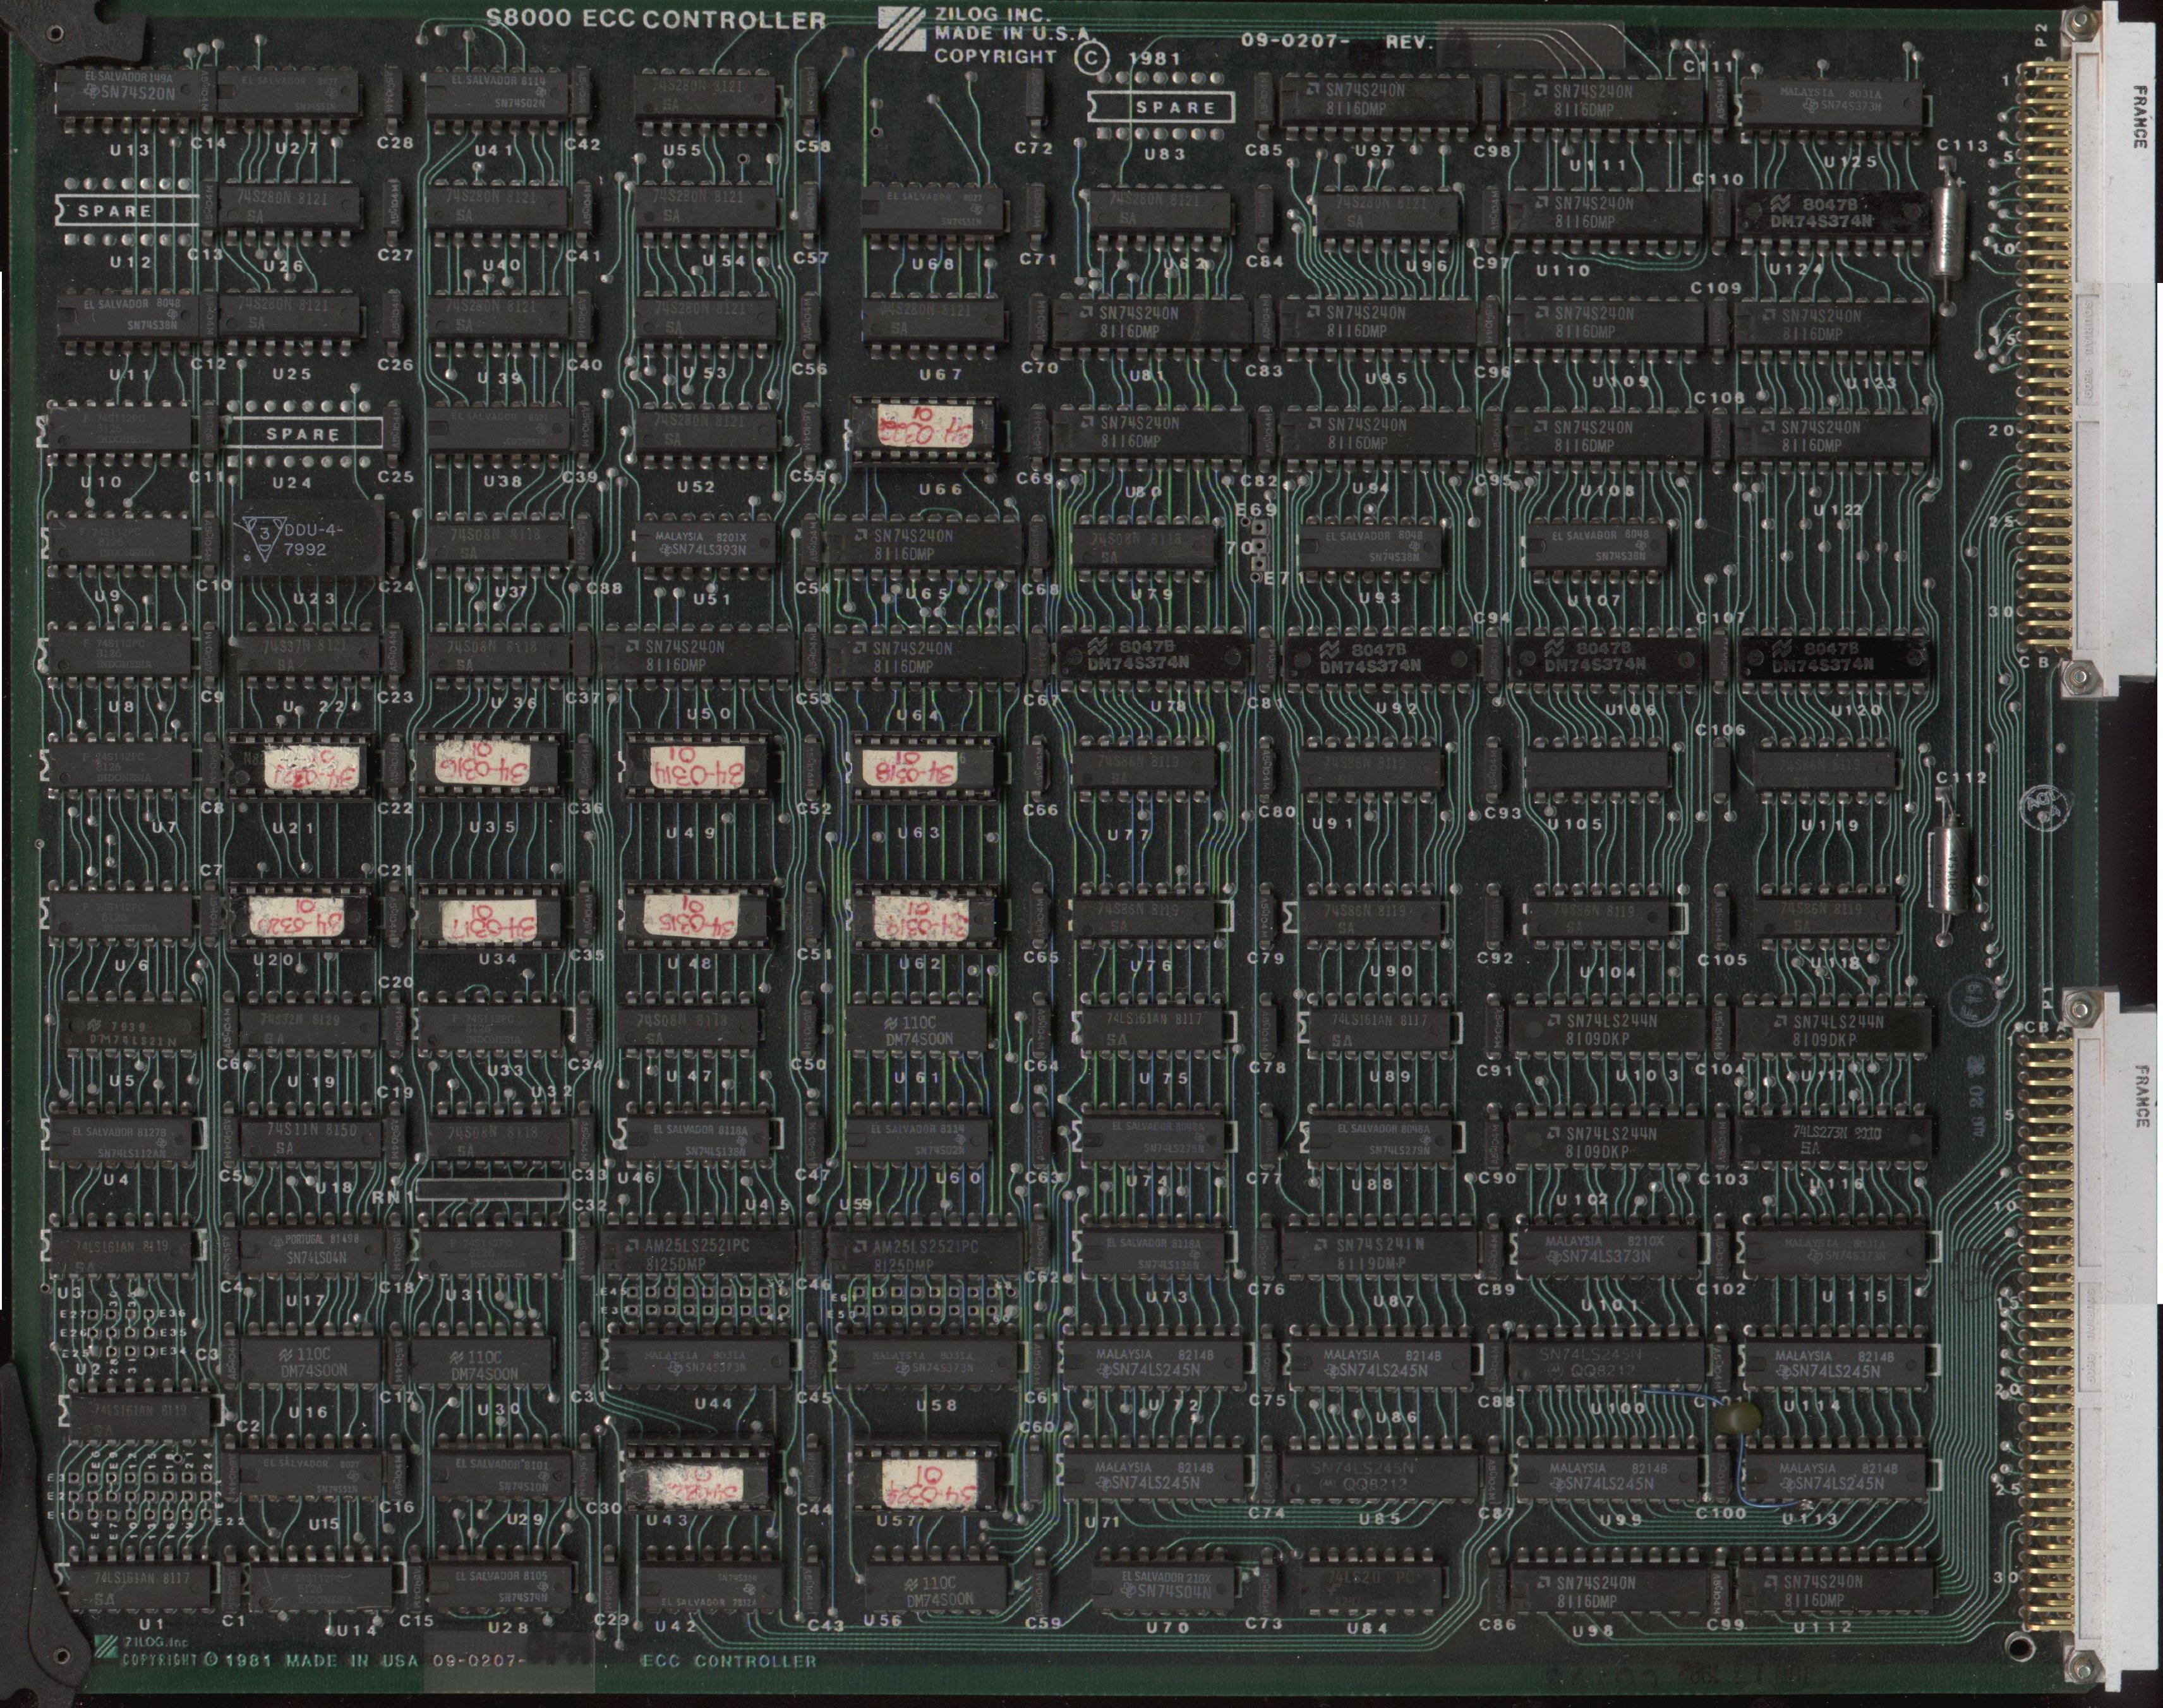Click the circled copyright symbol near 1981
The height and width of the screenshot is (1708, 2163).
(x=1091, y=57)
